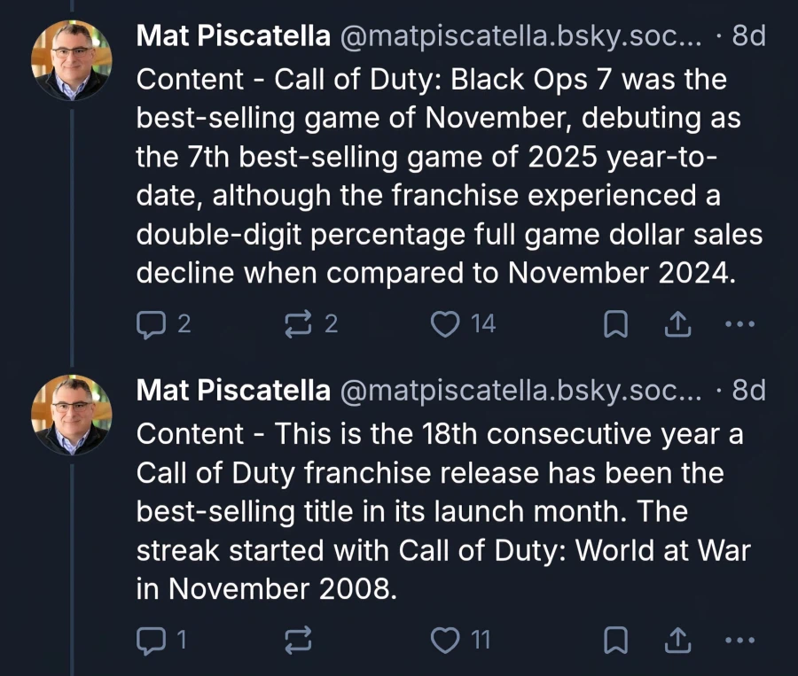Open Mat Piscatella's avatar on first post

71,60
